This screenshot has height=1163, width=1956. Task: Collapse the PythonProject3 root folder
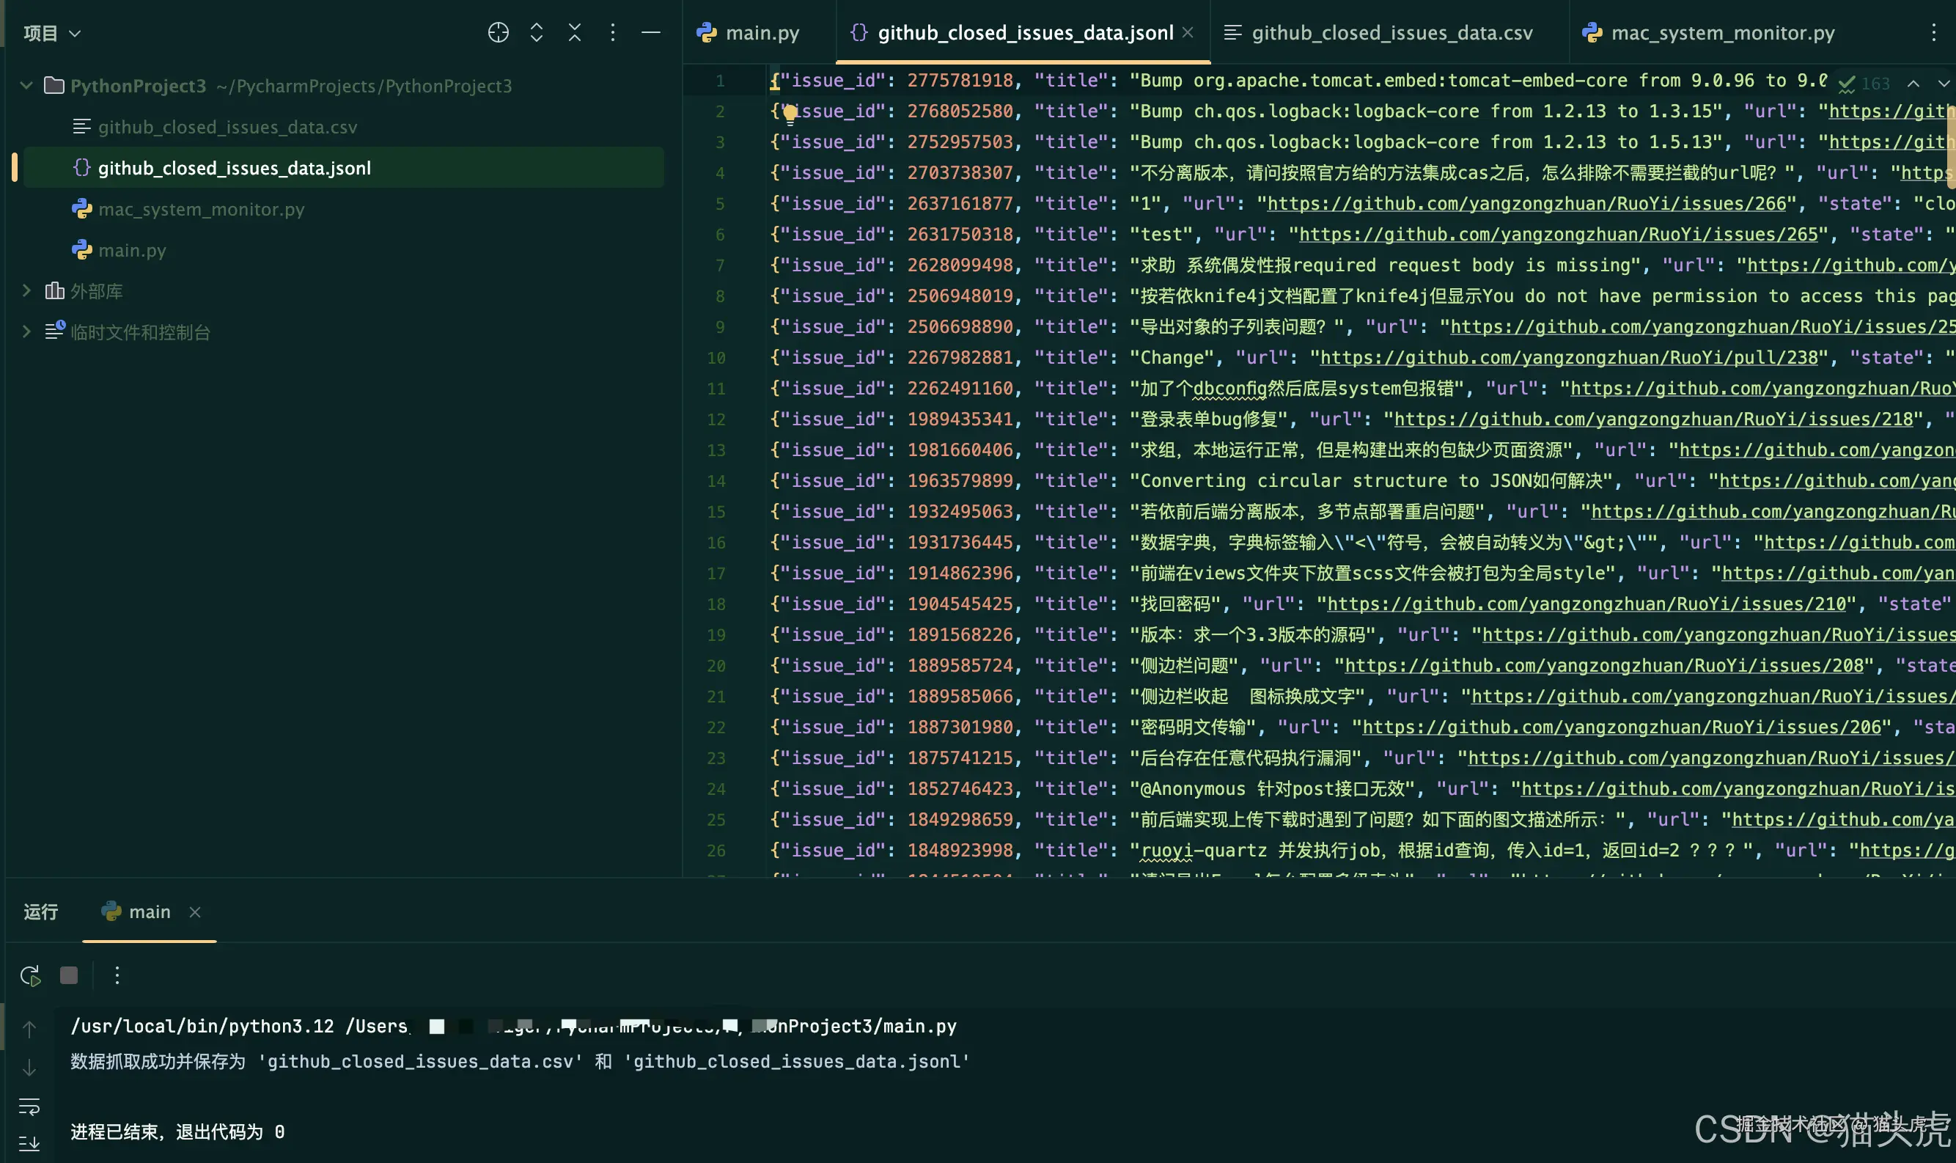(26, 85)
